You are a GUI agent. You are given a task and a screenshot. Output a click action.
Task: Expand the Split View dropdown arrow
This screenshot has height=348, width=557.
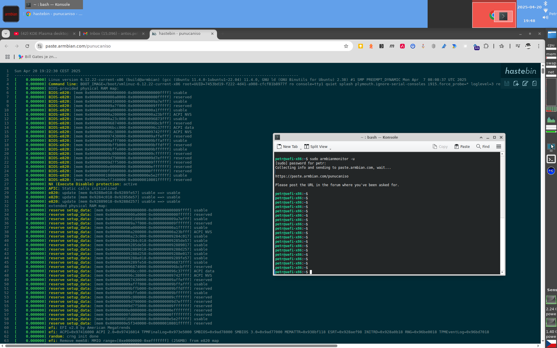click(x=330, y=148)
